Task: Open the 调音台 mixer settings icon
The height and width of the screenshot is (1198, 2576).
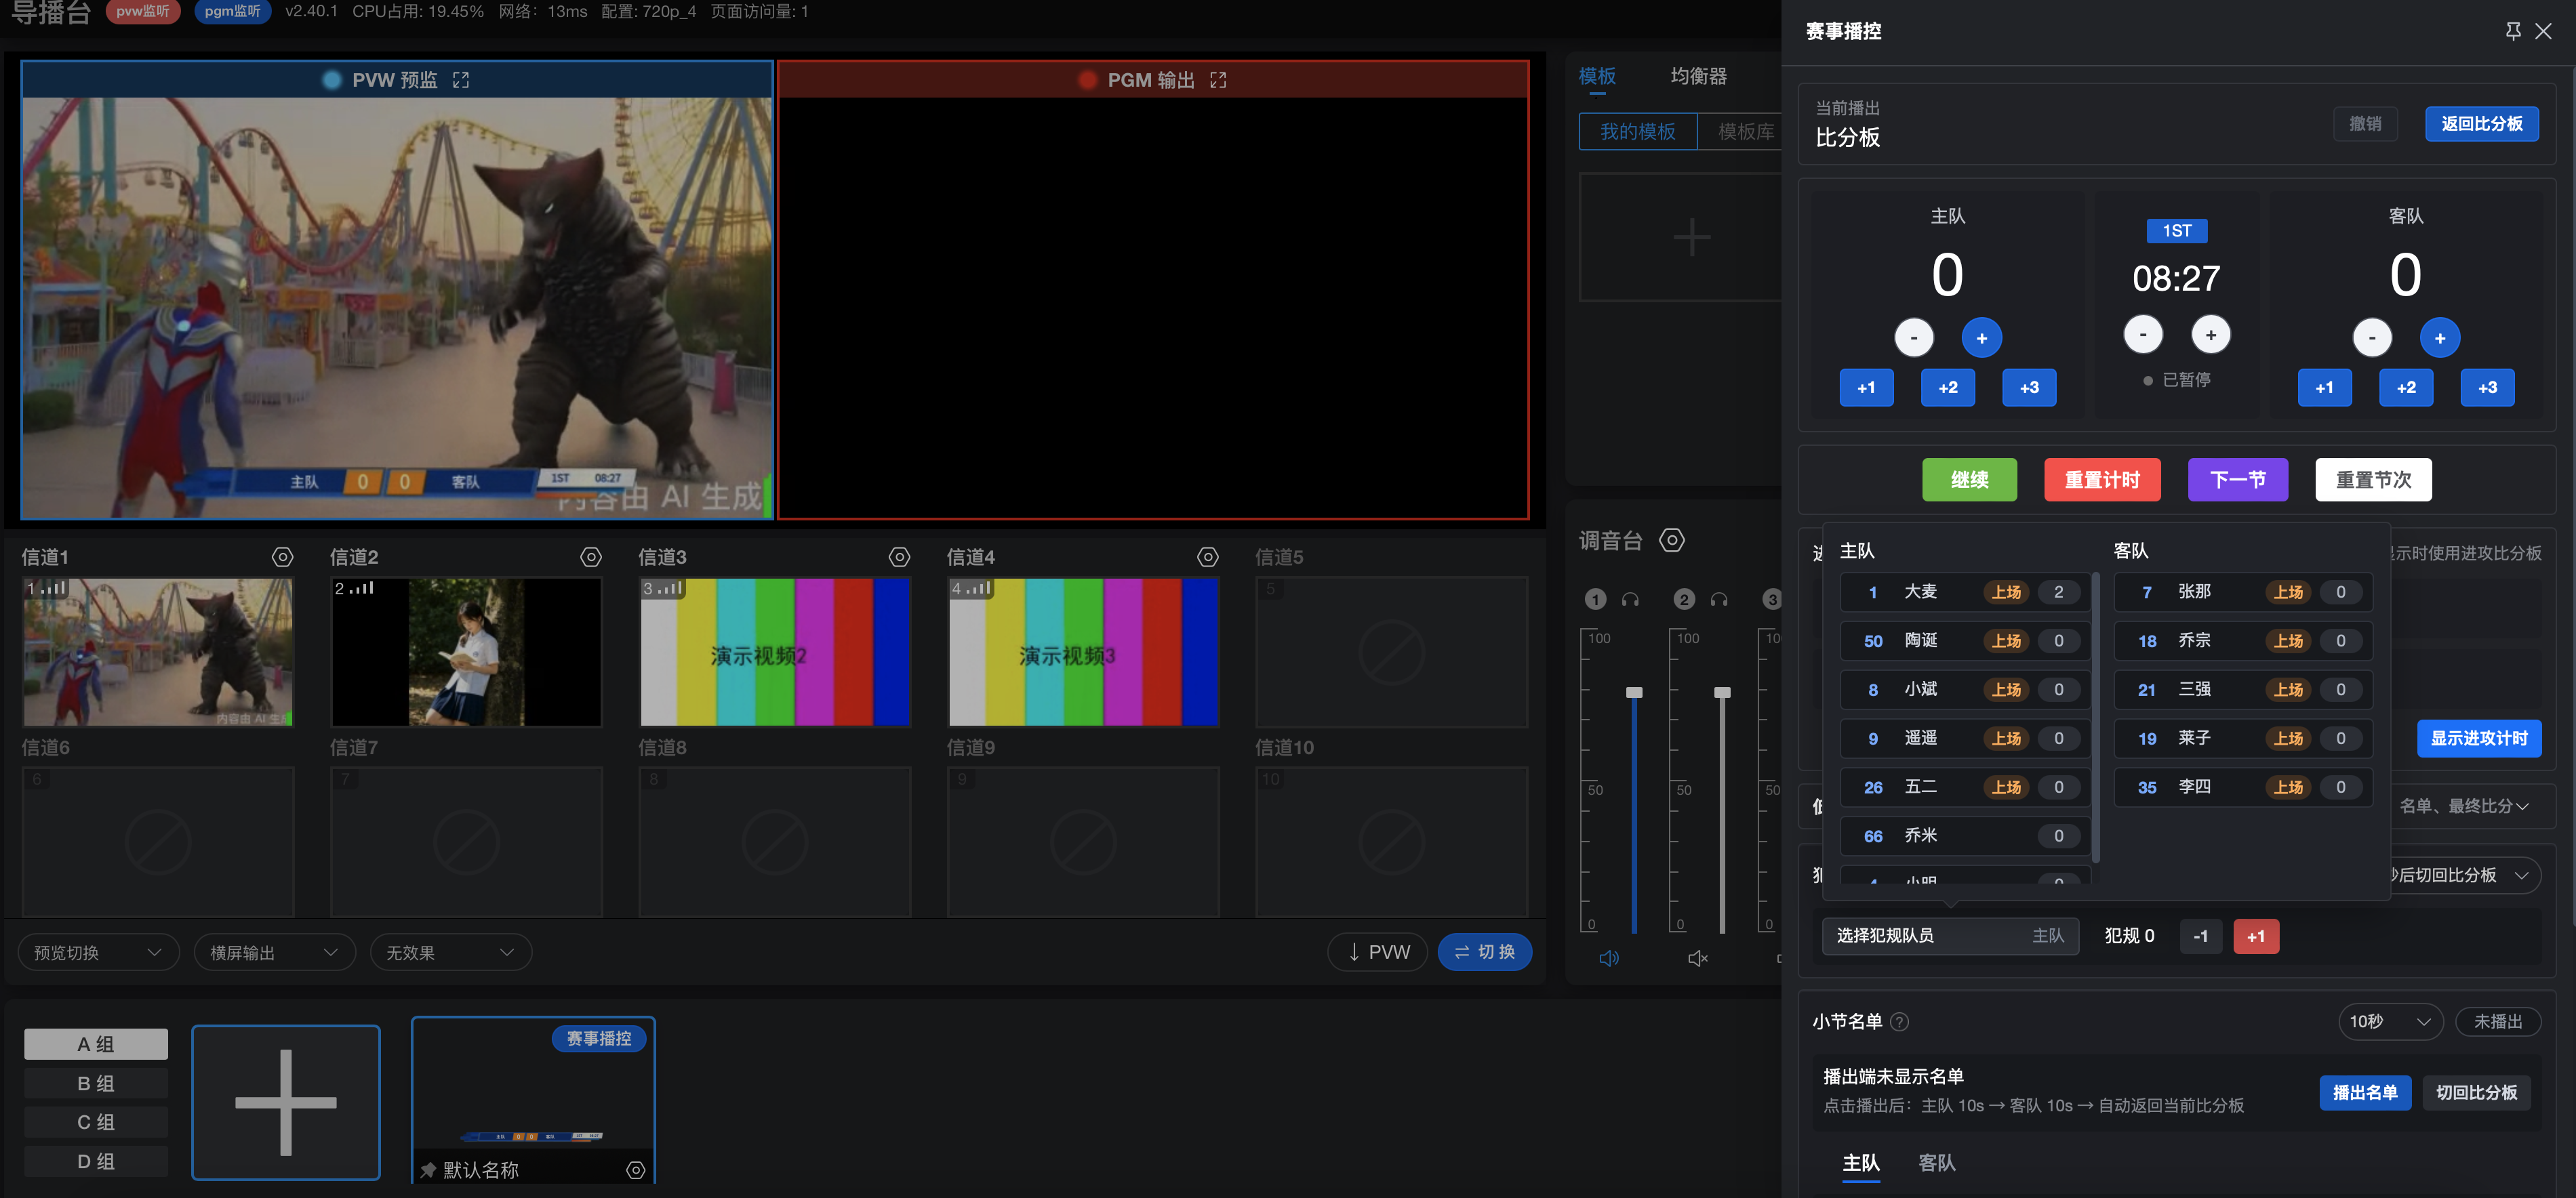Action: [x=1672, y=541]
